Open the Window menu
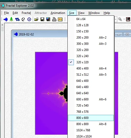This screenshot has width=131, height=138. point(94,13)
